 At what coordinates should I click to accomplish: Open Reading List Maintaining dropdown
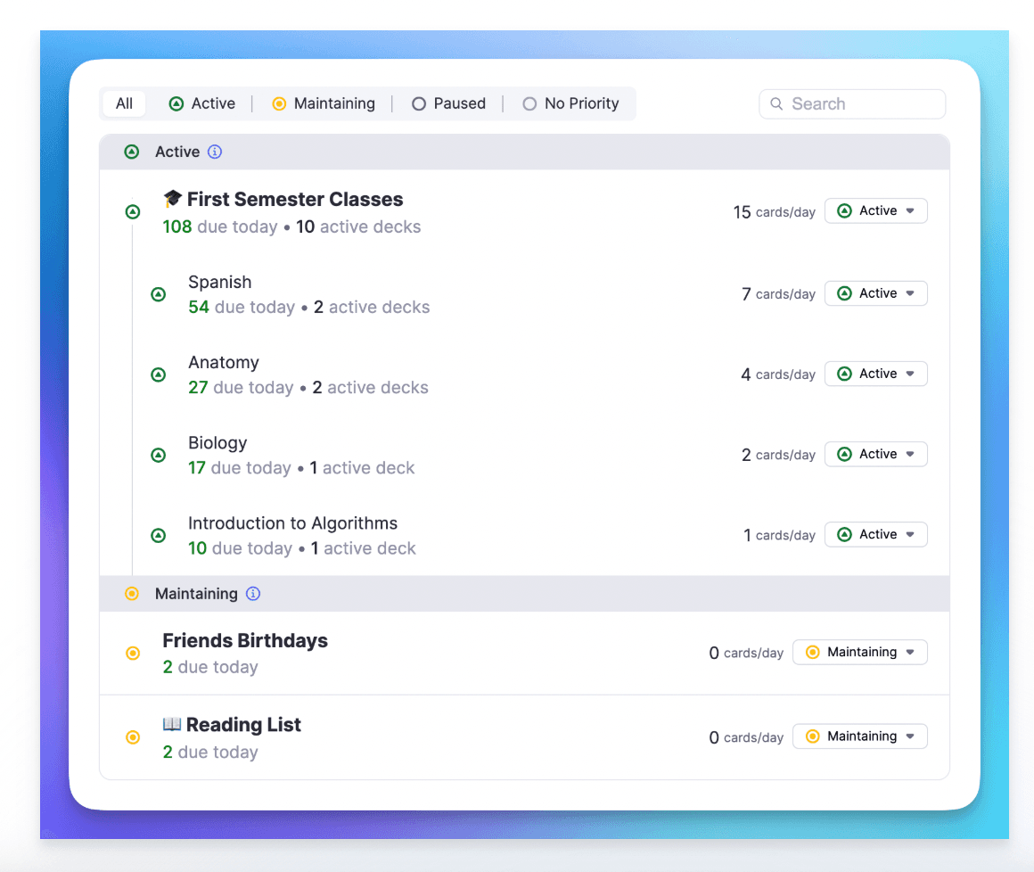point(860,736)
